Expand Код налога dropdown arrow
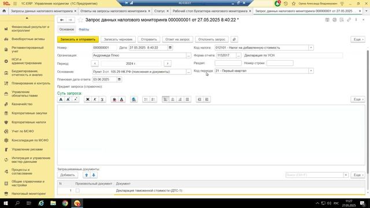The height and width of the screenshot is (208, 370). pos(311,47)
